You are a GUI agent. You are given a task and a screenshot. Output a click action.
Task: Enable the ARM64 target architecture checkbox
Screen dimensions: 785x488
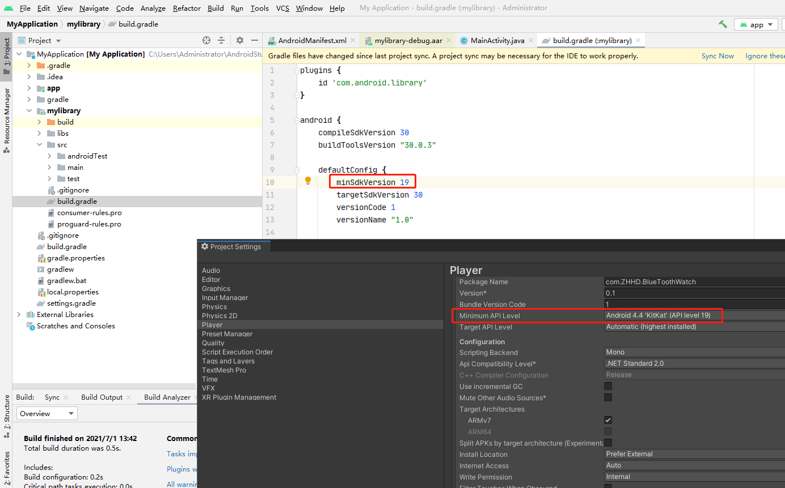pos(607,431)
